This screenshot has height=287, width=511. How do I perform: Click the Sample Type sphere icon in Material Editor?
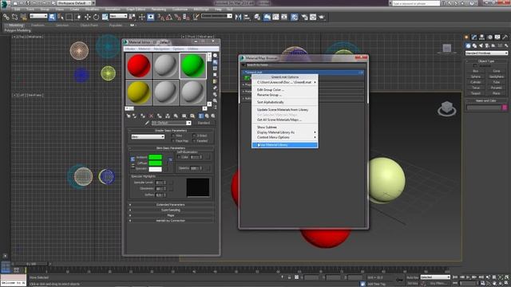point(215,56)
